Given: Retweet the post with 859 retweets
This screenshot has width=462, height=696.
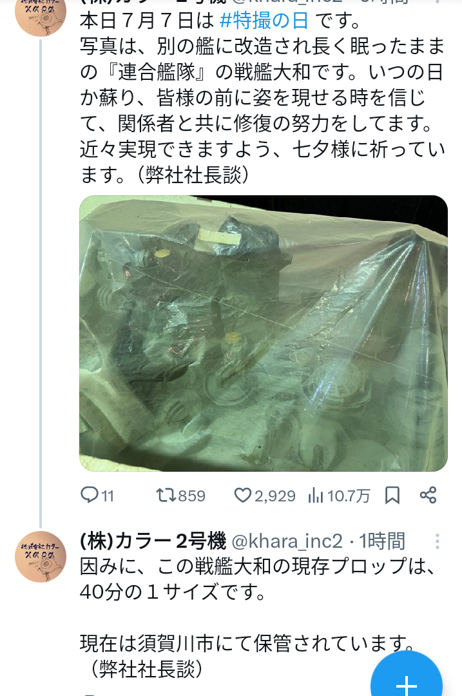Looking at the screenshot, I should pos(167,496).
